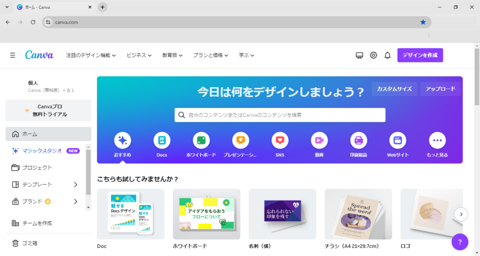Expand the テンプレート sidebar chevron
Viewport: 480px width, 256px height.
pyautogui.click(x=75, y=185)
